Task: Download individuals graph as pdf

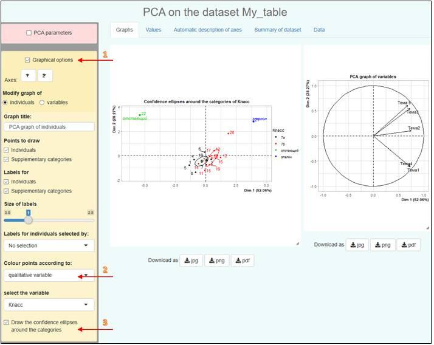Action: pos(241,261)
